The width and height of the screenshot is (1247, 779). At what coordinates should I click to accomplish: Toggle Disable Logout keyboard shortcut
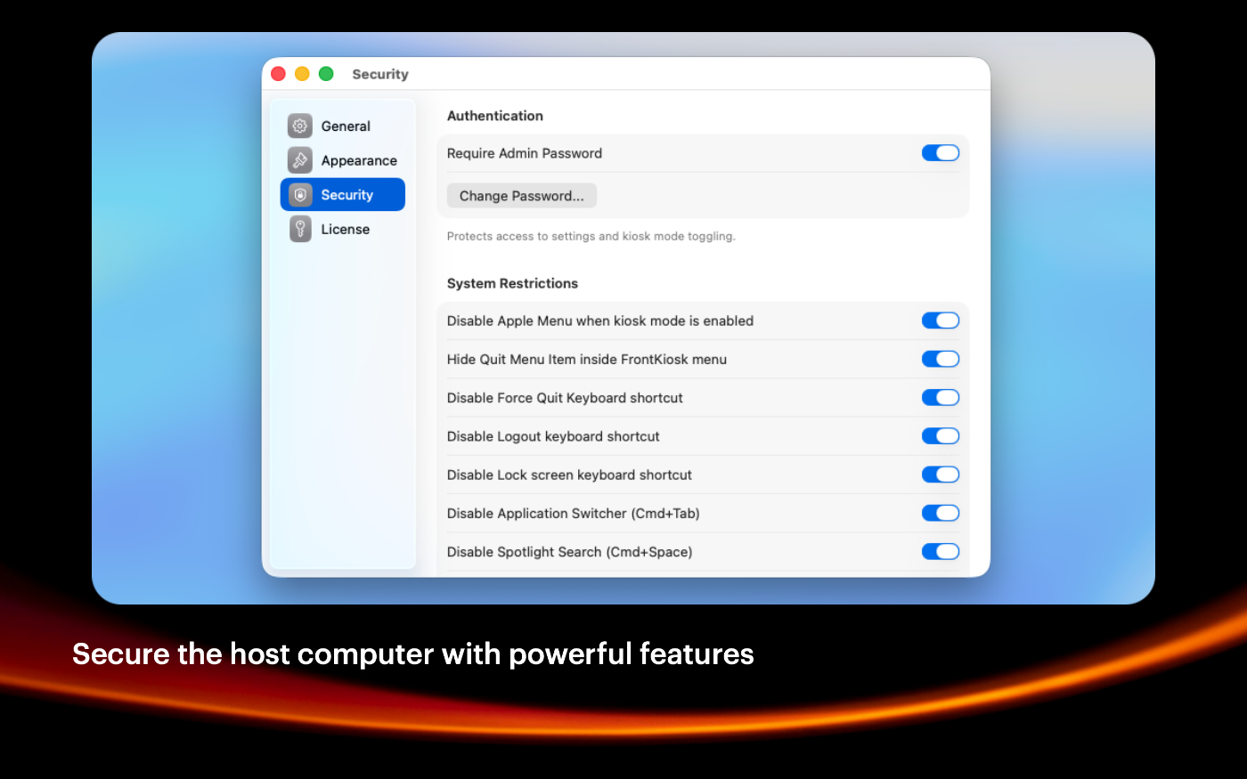click(940, 436)
